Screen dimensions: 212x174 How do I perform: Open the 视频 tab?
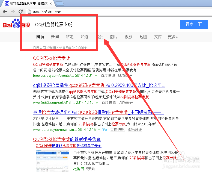[x=129, y=37]
